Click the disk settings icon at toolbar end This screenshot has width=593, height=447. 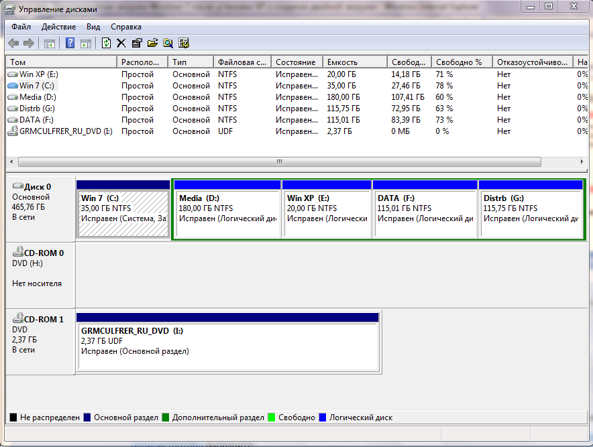point(184,43)
